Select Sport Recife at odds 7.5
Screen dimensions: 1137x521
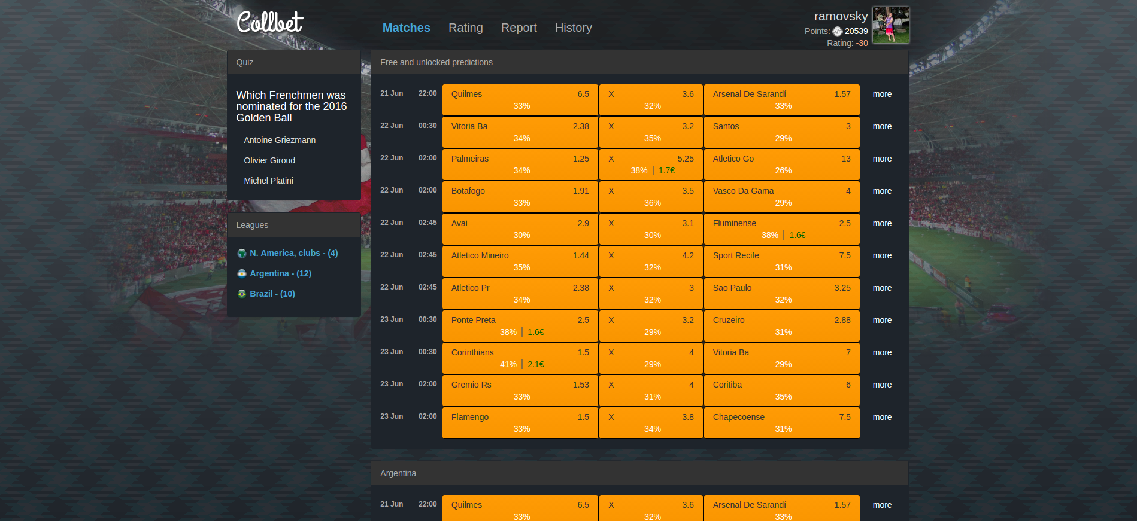coord(782,261)
